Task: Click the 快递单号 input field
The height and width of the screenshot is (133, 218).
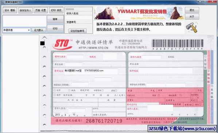Action: (79, 26)
